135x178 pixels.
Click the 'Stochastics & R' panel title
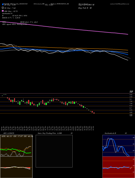(x=110, y=133)
